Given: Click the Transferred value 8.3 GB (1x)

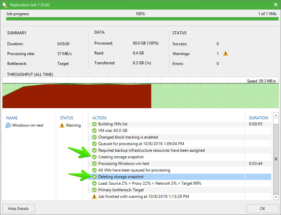Looking at the screenshot, I should 142,63.
